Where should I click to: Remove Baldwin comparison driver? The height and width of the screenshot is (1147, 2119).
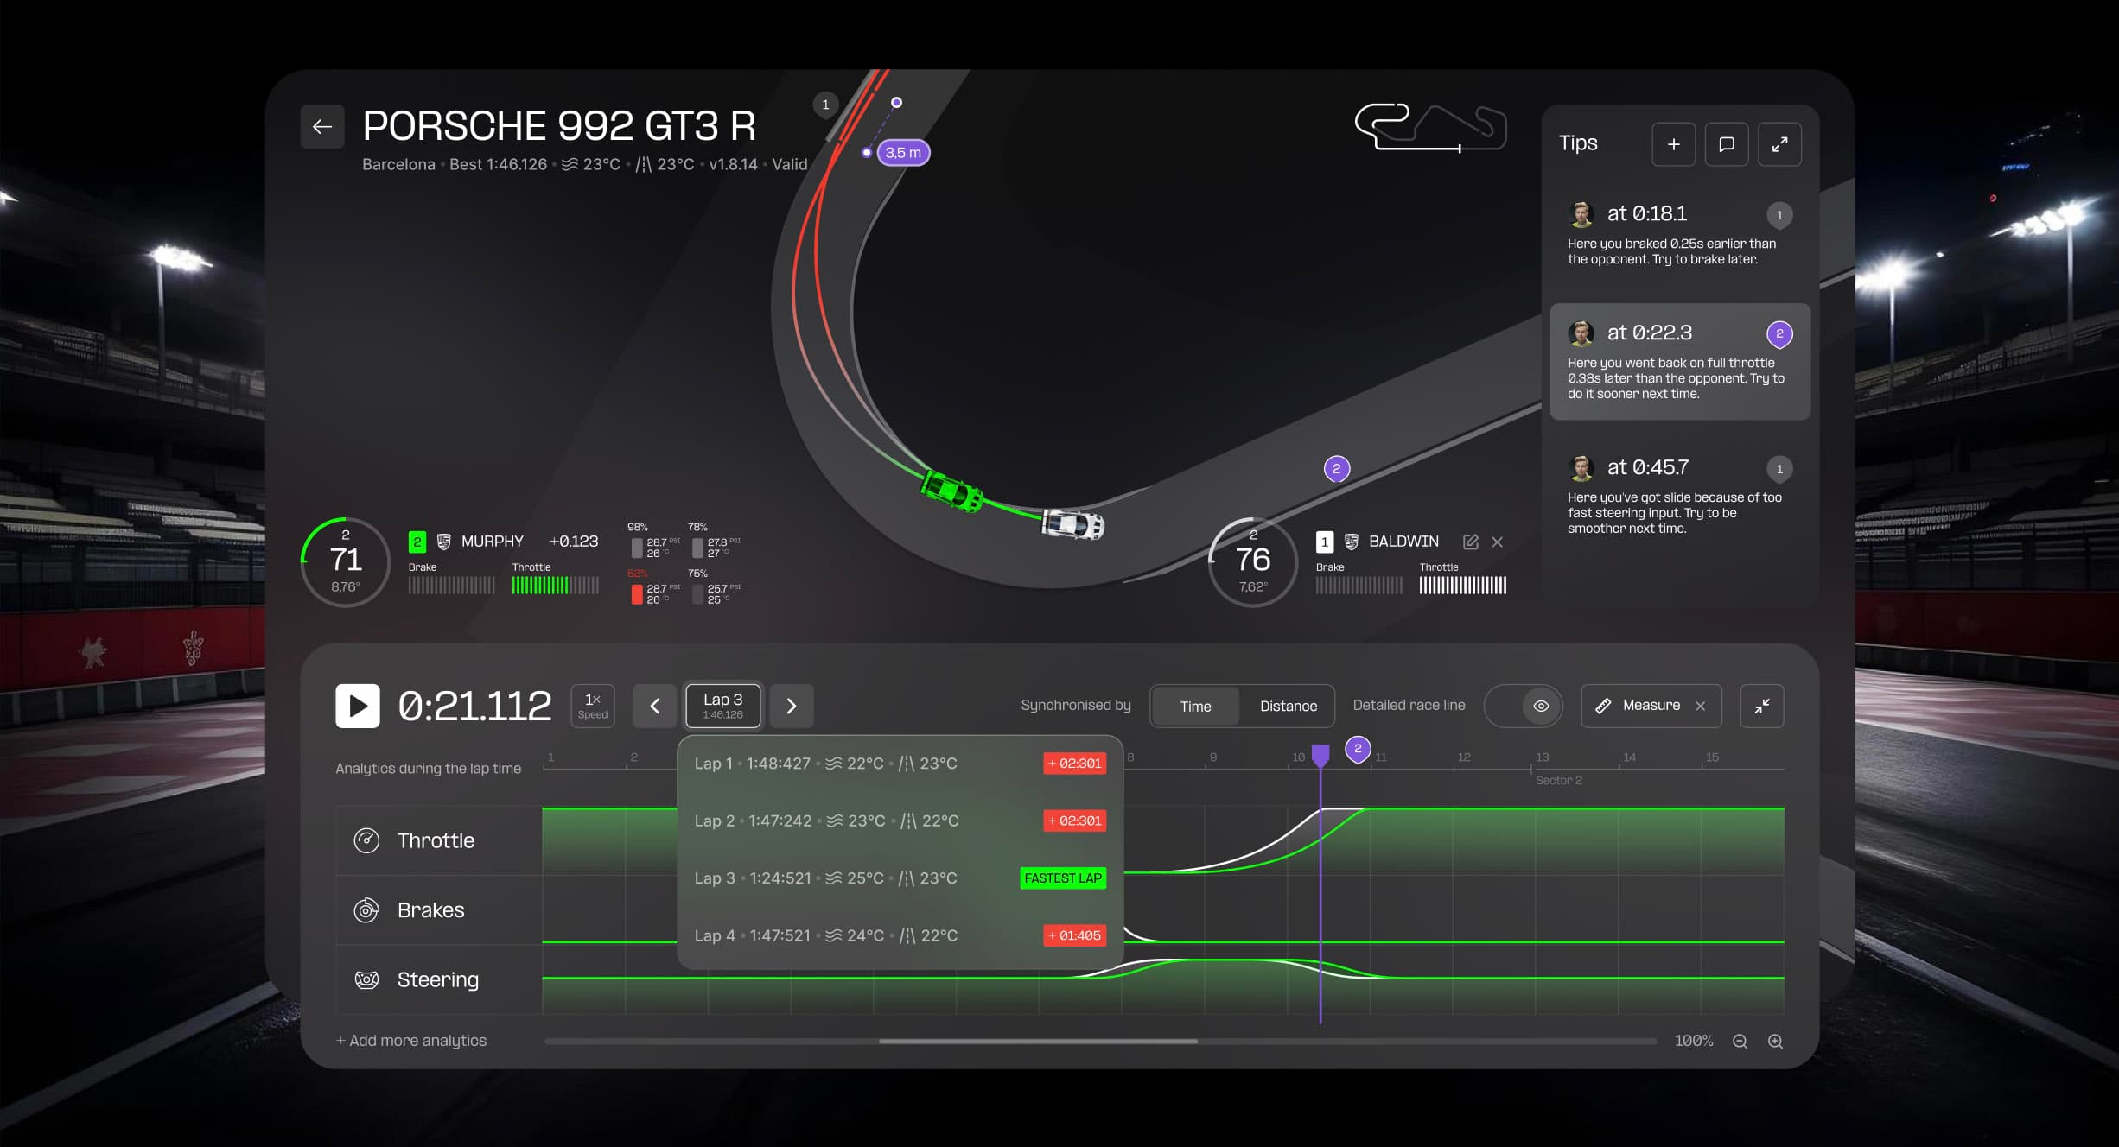coord(1498,542)
